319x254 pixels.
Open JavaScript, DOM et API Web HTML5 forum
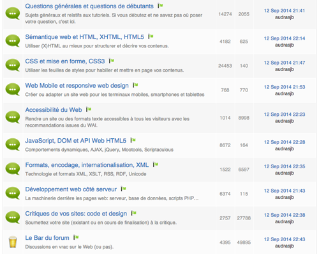click(x=76, y=141)
